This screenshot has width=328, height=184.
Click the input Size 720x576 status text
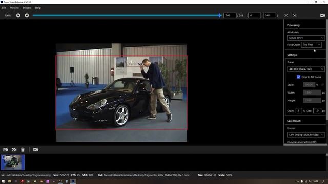[61, 175]
